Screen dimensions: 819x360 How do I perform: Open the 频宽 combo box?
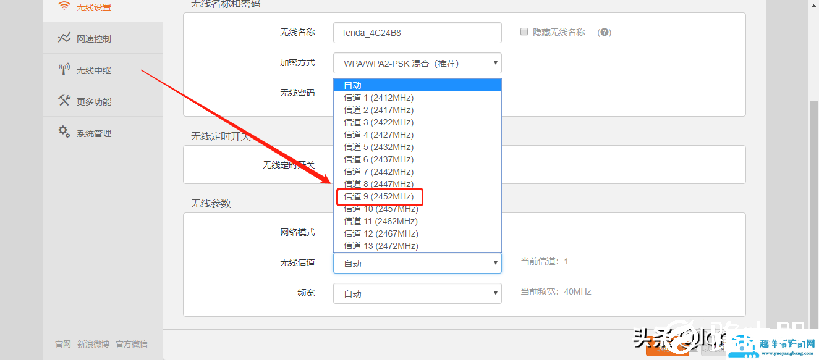[417, 293]
